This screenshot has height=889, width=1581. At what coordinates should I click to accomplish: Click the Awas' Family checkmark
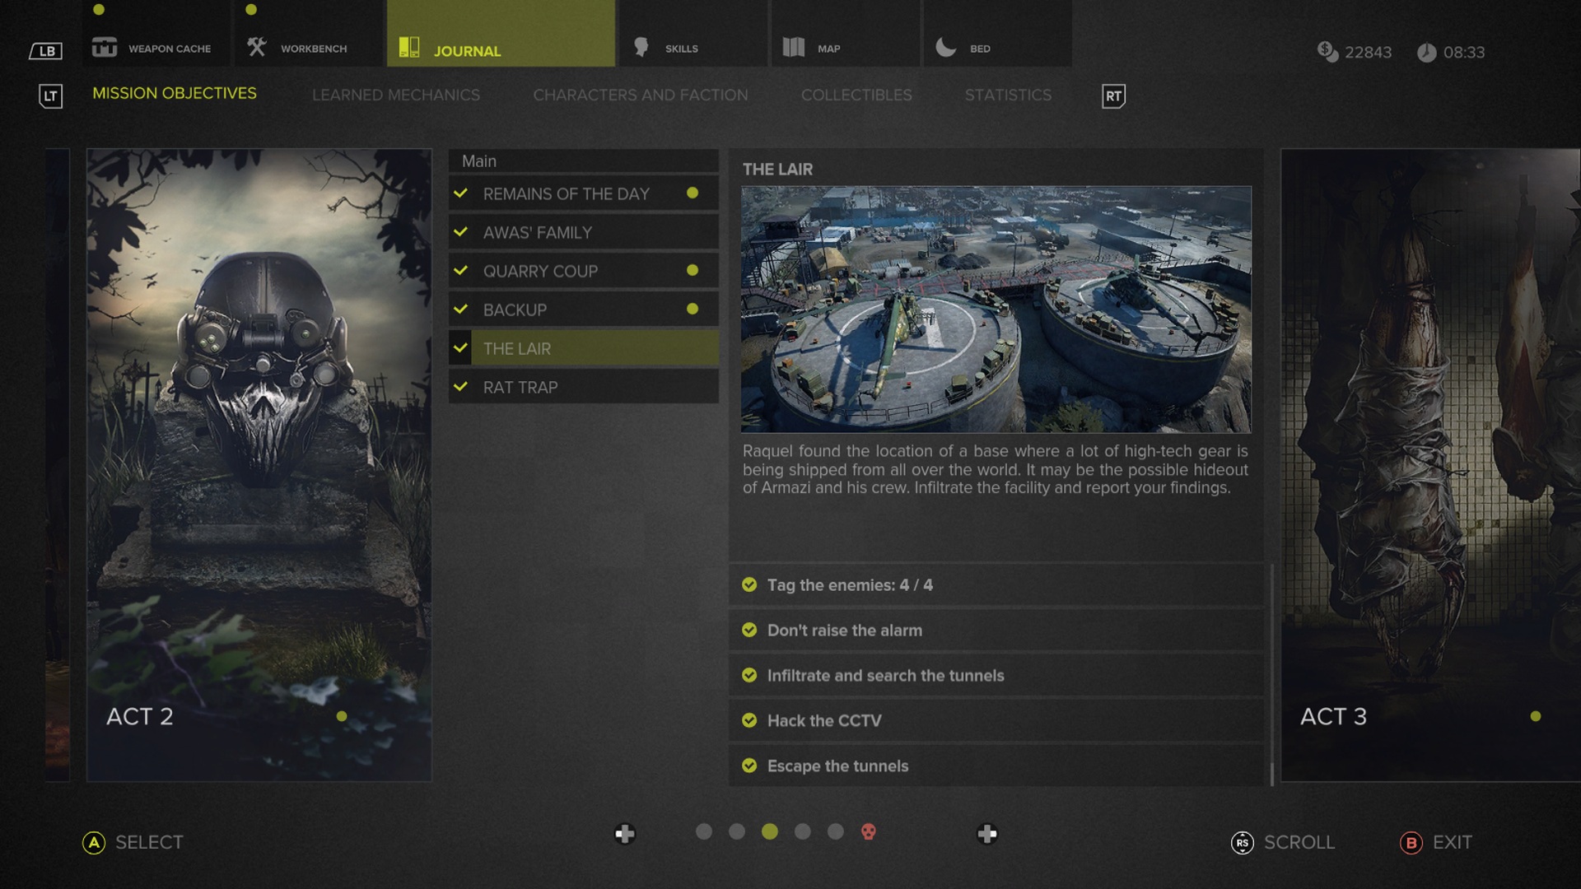[x=461, y=231]
